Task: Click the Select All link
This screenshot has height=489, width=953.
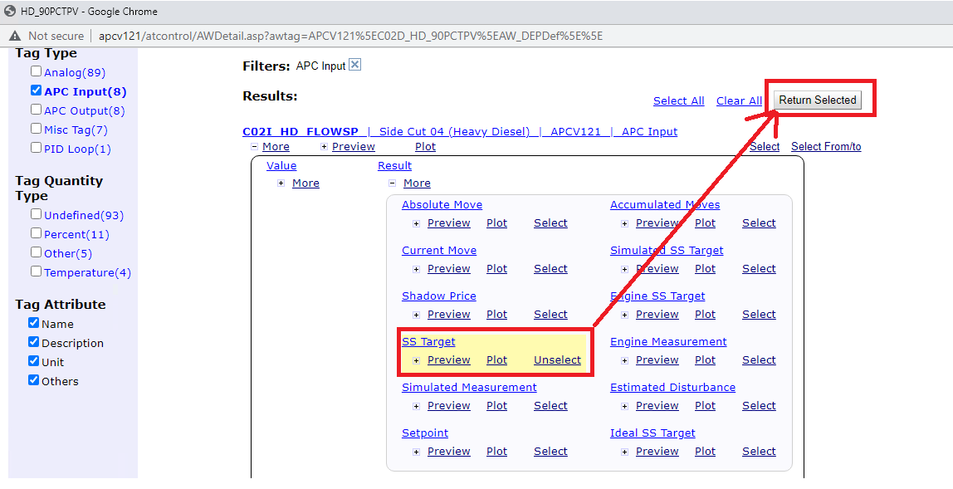Action: (678, 101)
